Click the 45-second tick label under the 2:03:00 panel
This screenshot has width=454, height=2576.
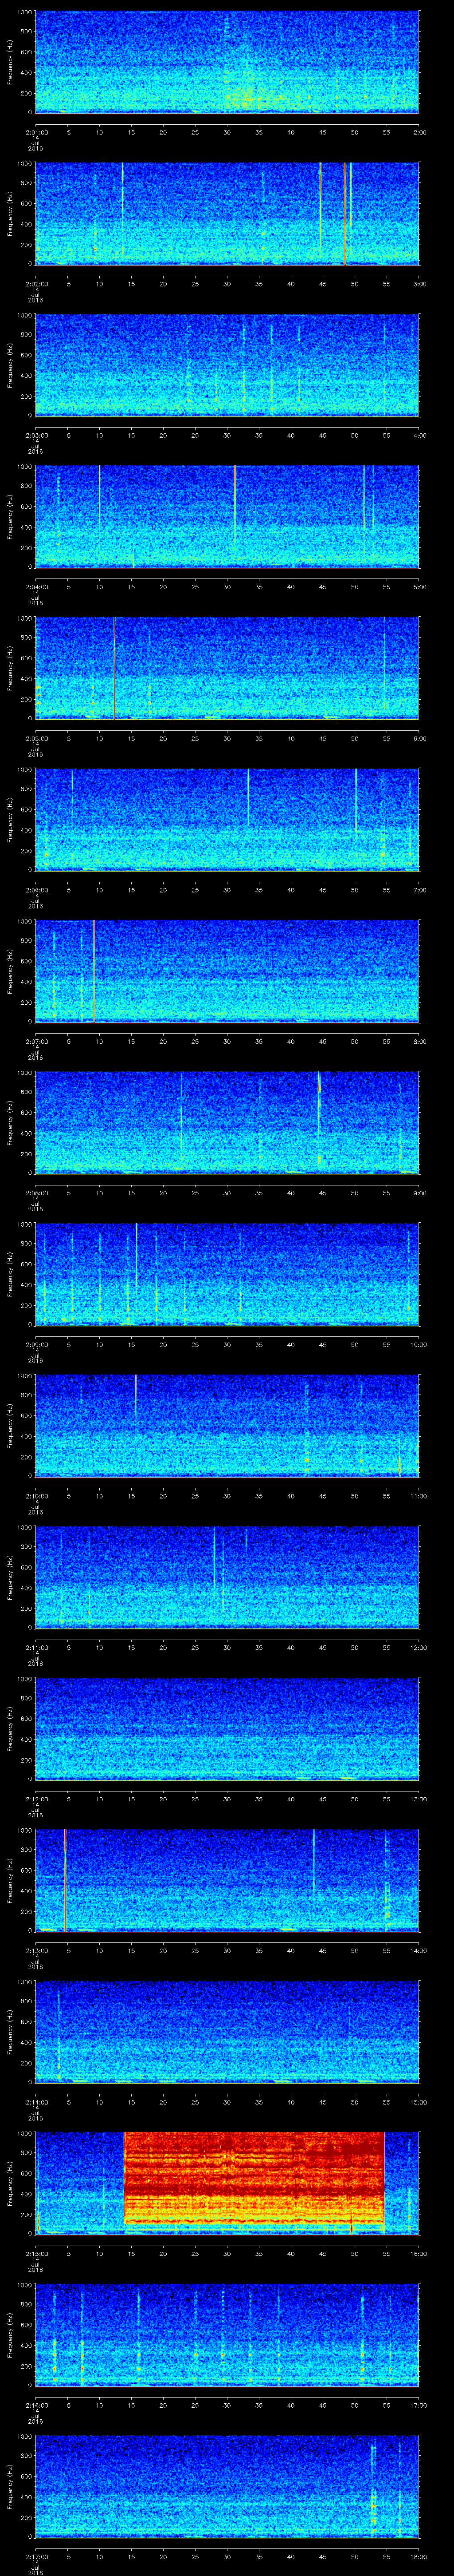[322, 435]
